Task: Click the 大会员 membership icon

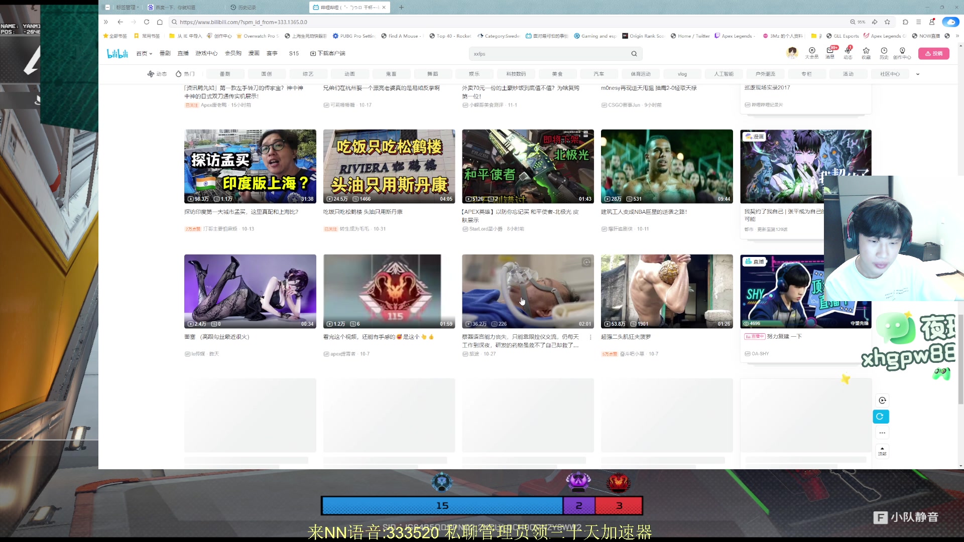Action: tap(812, 52)
